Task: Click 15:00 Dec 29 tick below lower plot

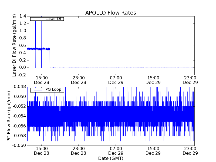Action: tap(153, 151)
